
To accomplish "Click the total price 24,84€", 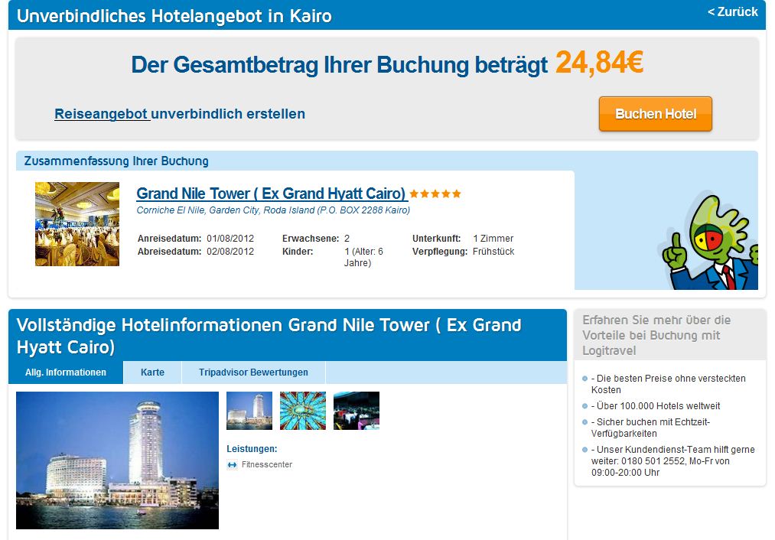I will (599, 63).
